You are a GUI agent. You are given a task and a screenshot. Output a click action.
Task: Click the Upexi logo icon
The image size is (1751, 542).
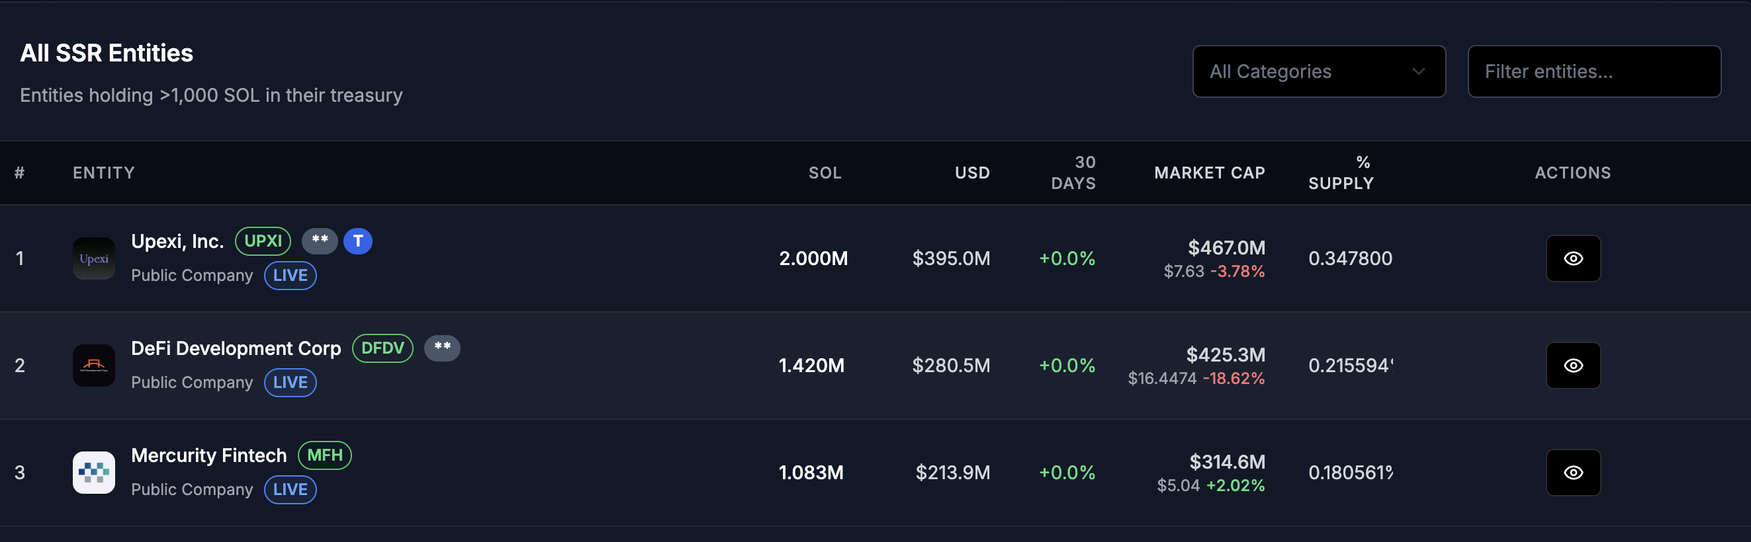94,258
